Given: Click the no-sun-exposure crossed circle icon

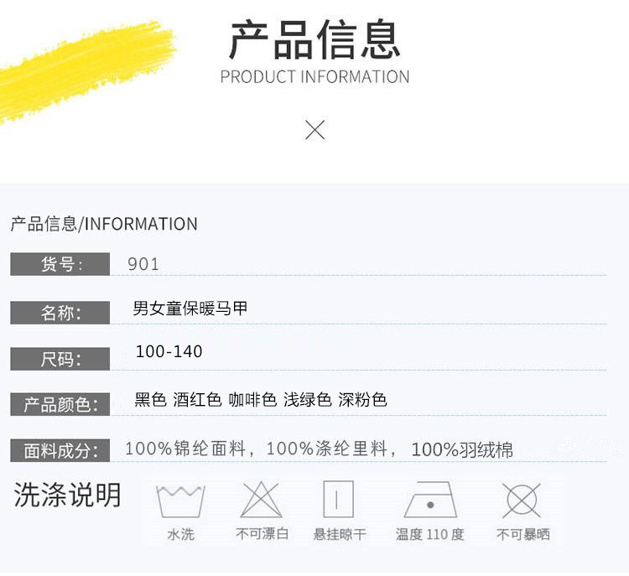Looking at the screenshot, I should (522, 501).
